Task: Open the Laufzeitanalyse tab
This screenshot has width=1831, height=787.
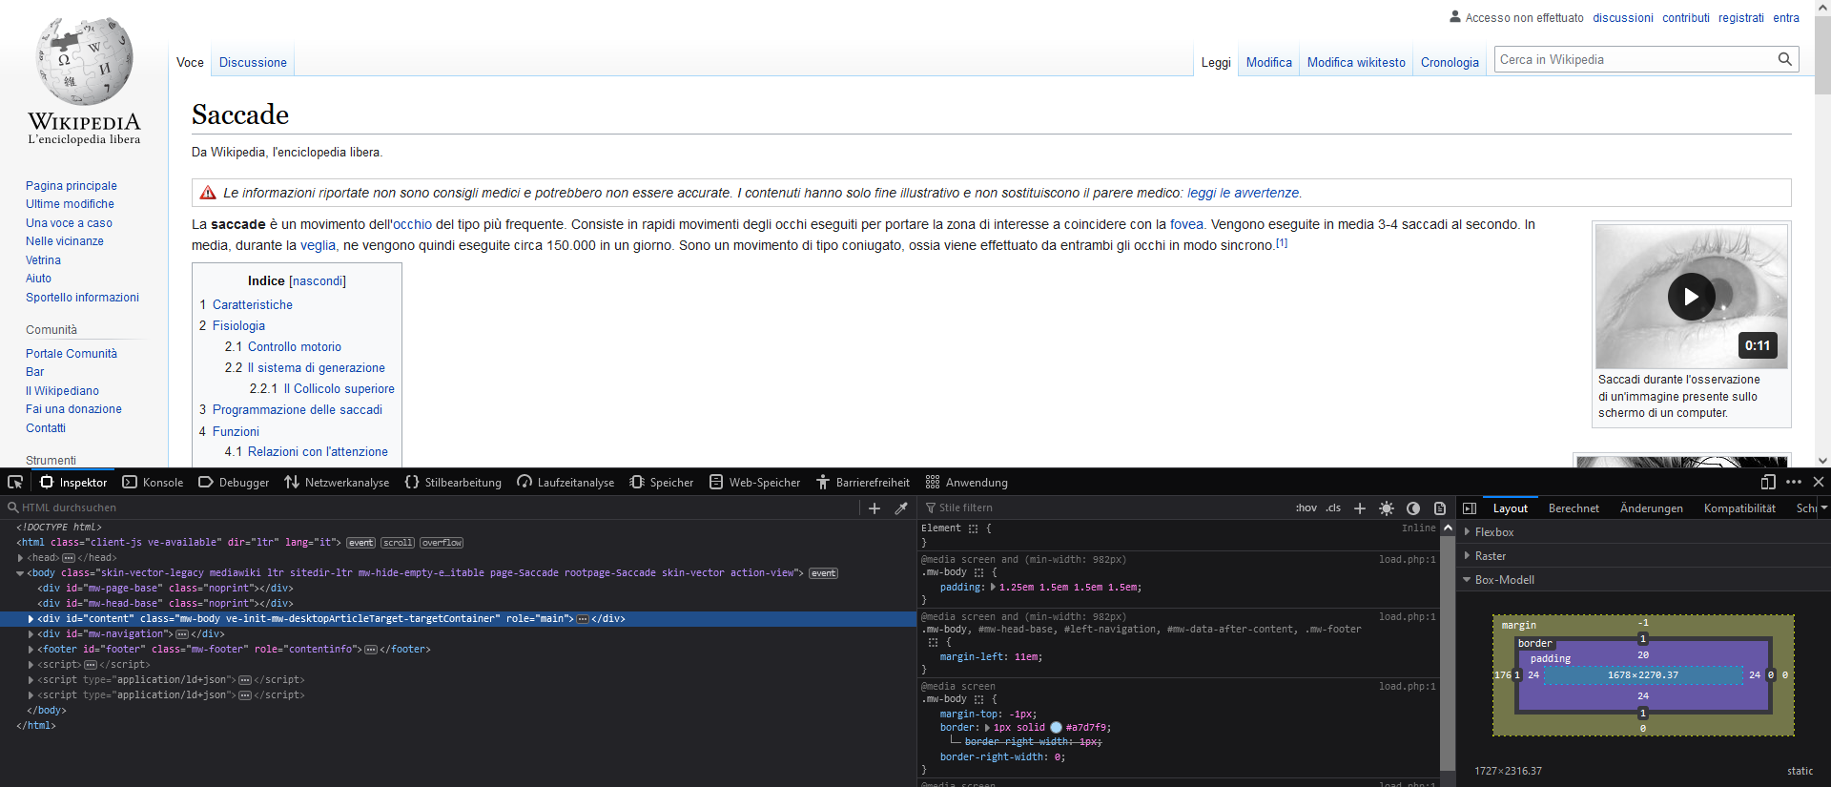Action: [566, 483]
